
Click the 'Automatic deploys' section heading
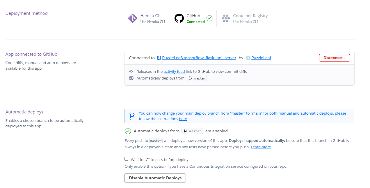[24, 112]
